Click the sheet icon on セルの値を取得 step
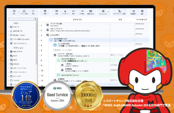 (x=55, y=45)
